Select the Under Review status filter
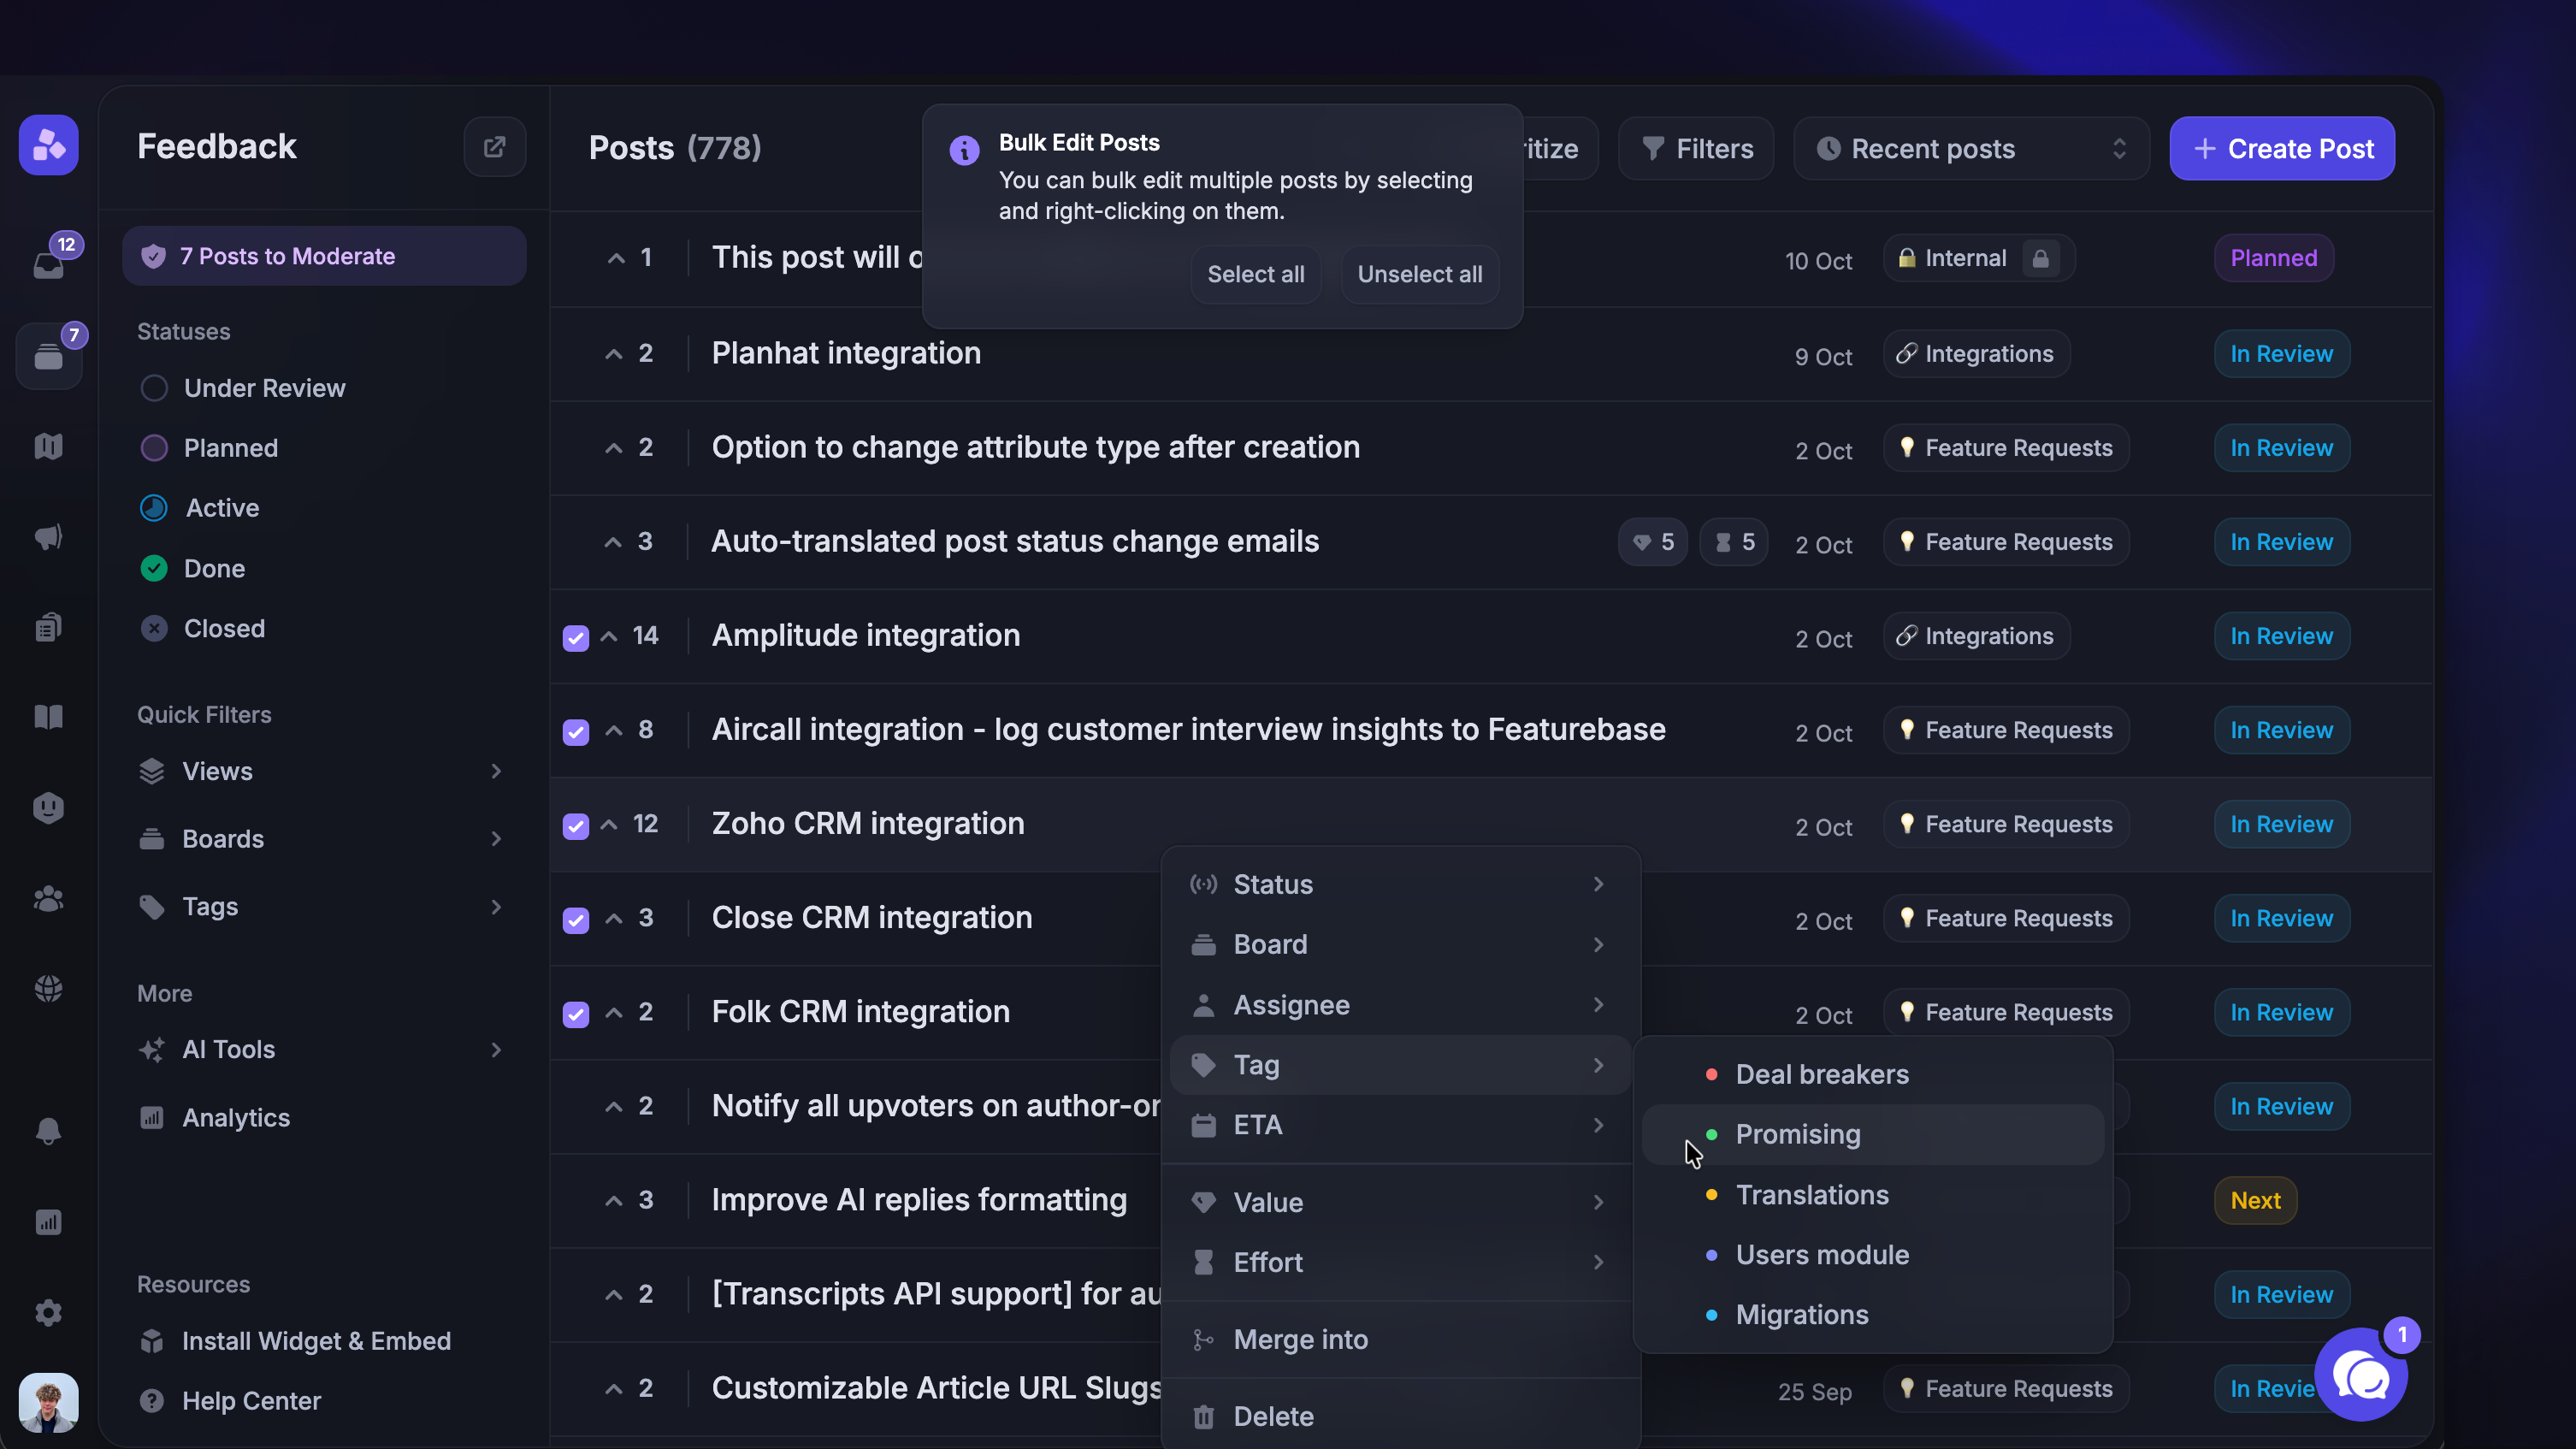The height and width of the screenshot is (1449, 2576). coord(264,388)
